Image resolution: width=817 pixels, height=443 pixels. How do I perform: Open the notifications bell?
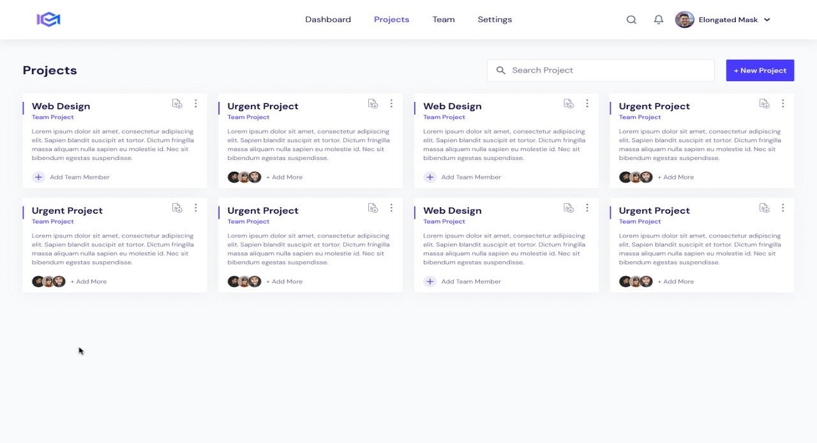pyautogui.click(x=659, y=20)
